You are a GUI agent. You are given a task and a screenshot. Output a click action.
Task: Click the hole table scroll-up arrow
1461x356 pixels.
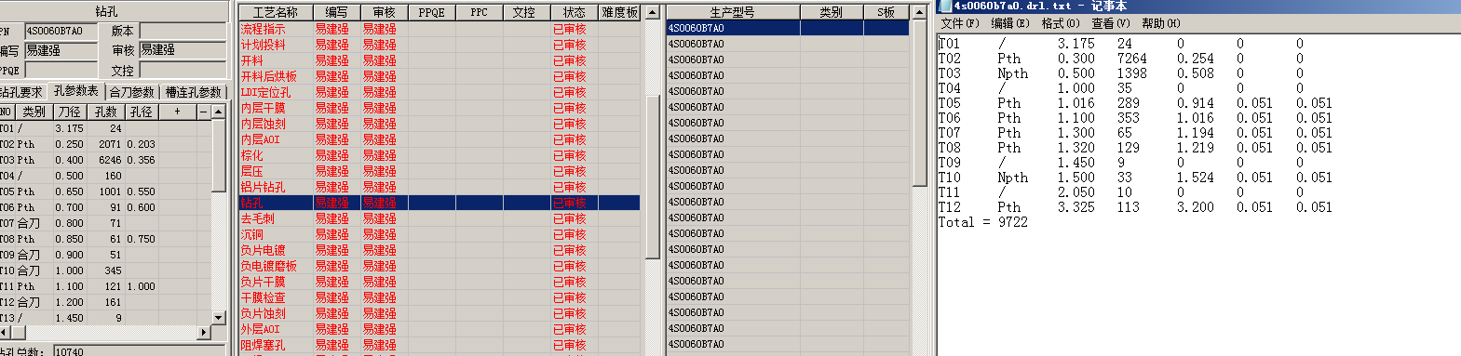tap(219, 112)
